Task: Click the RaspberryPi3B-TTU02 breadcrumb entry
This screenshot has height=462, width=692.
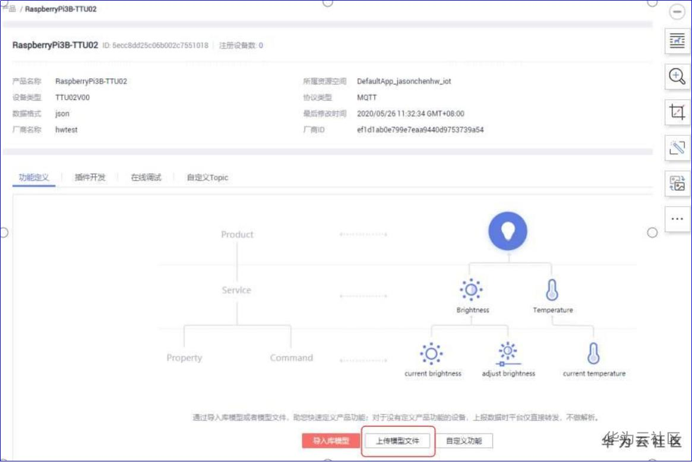Action: point(61,9)
